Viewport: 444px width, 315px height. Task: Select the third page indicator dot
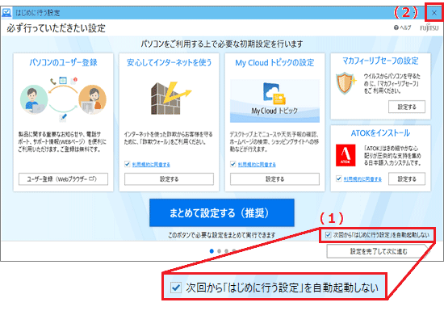pyautogui.click(x=226, y=251)
